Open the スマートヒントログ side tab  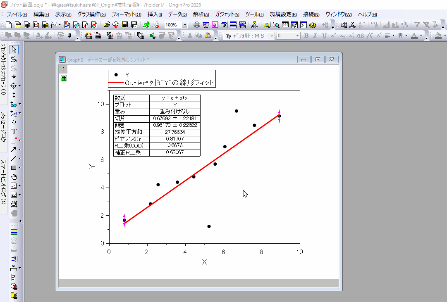(x=3, y=186)
